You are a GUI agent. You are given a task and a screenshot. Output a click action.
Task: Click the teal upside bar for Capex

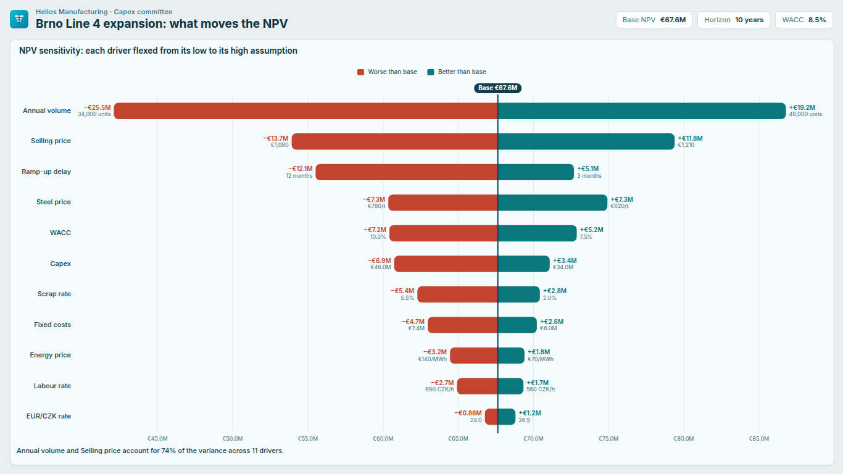[523, 264]
